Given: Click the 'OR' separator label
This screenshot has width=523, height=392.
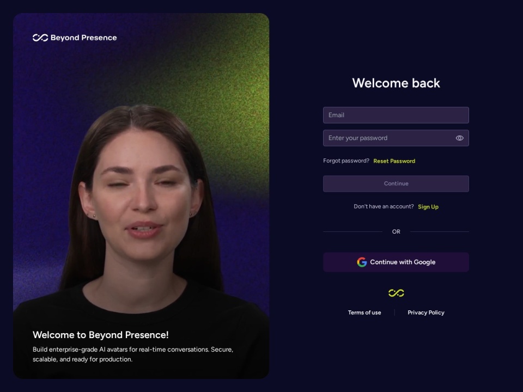Looking at the screenshot, I should (396, 232).
